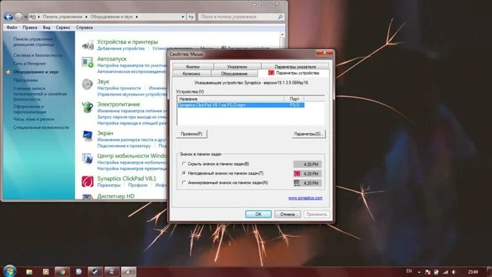Switch to Chrome in the taskbar
The image size is (492, 277).
pos(63,271)
